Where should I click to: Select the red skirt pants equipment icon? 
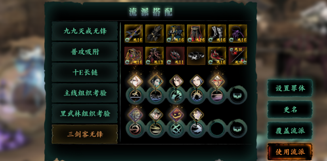(196, 34)
